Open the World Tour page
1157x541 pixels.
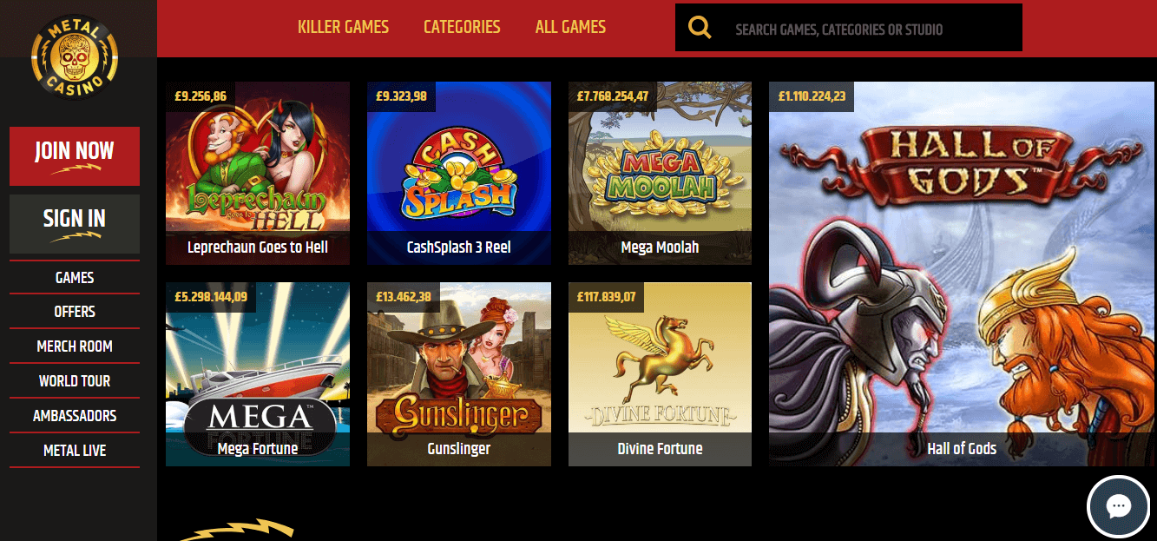coord(75,381)
